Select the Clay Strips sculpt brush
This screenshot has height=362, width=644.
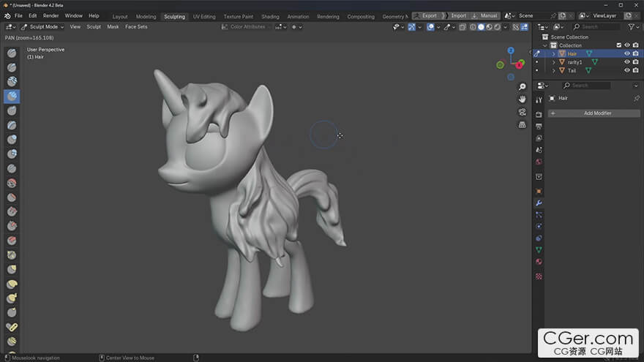click(x=12, y=96)
